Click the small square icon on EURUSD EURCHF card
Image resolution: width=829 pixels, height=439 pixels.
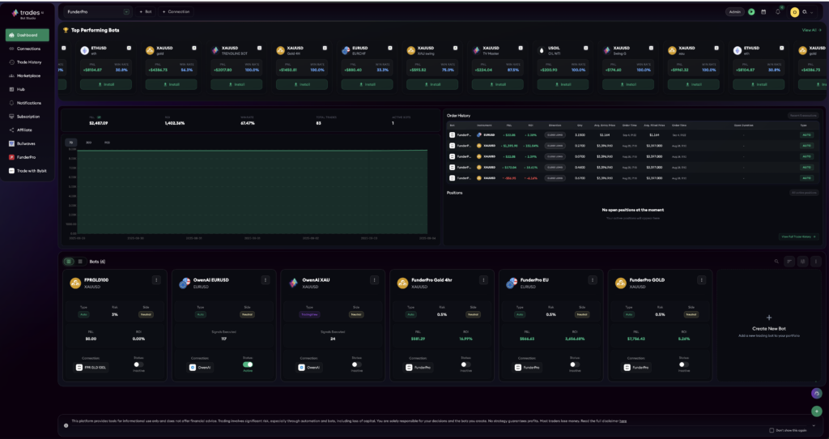point(390,48)
